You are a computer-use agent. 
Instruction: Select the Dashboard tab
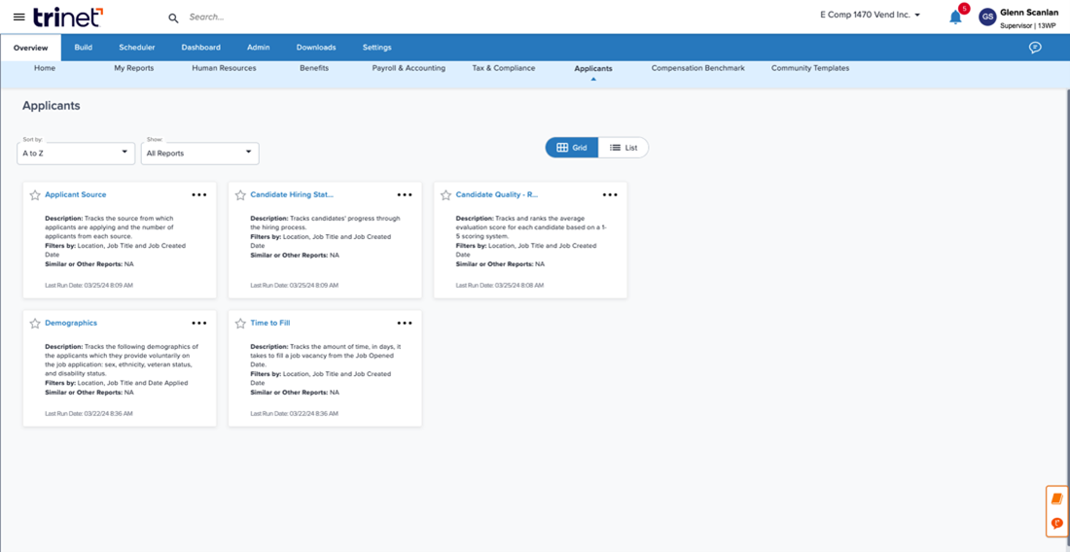[x=200, y=48]
